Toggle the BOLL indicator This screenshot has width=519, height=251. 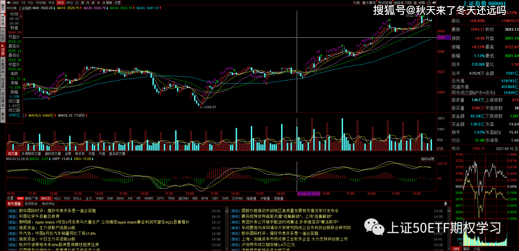pyautogui.click(x=78, y=198)
